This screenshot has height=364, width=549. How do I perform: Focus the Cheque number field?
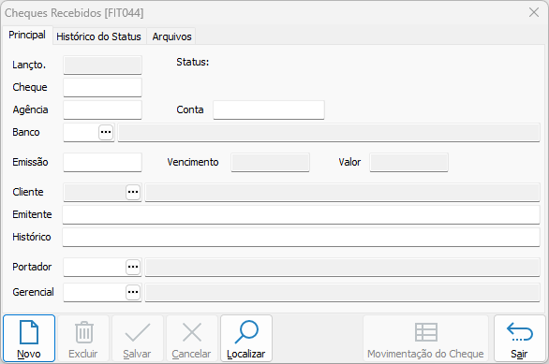[x=103, y=87]
